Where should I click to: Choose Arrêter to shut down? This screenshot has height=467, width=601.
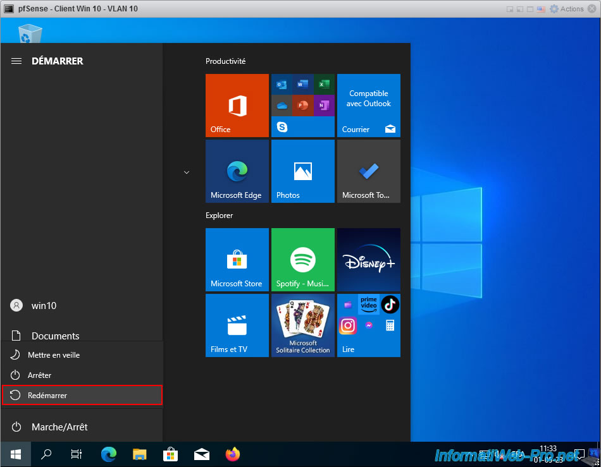[82, 375]
